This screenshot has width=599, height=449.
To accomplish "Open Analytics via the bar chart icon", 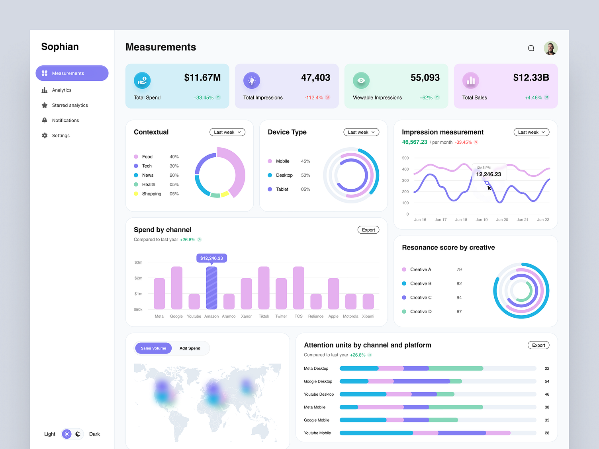I will tap(45, 90).
